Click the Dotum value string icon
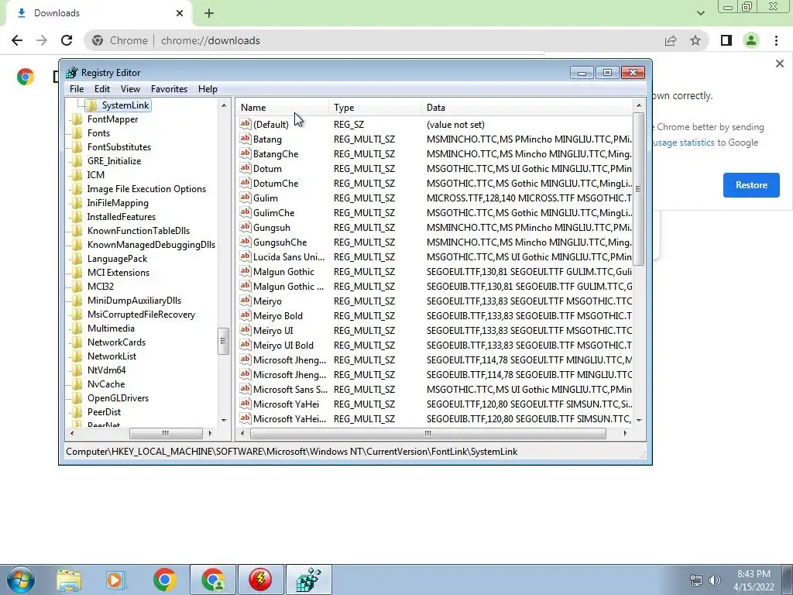This screenshot has height=595, width=793. pyautogui.click(x=245, y=168)
